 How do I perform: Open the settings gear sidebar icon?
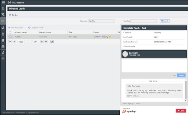[3, 59]
